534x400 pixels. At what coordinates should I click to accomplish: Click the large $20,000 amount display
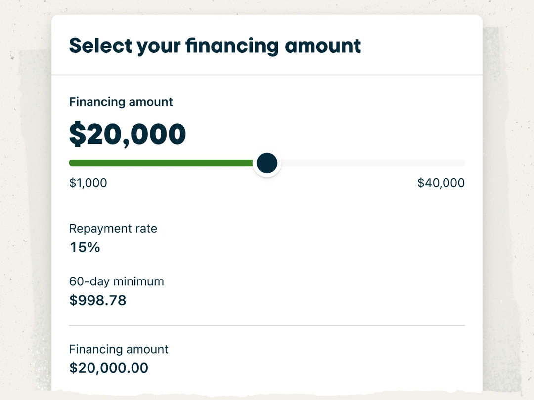[x=128, y=134]
